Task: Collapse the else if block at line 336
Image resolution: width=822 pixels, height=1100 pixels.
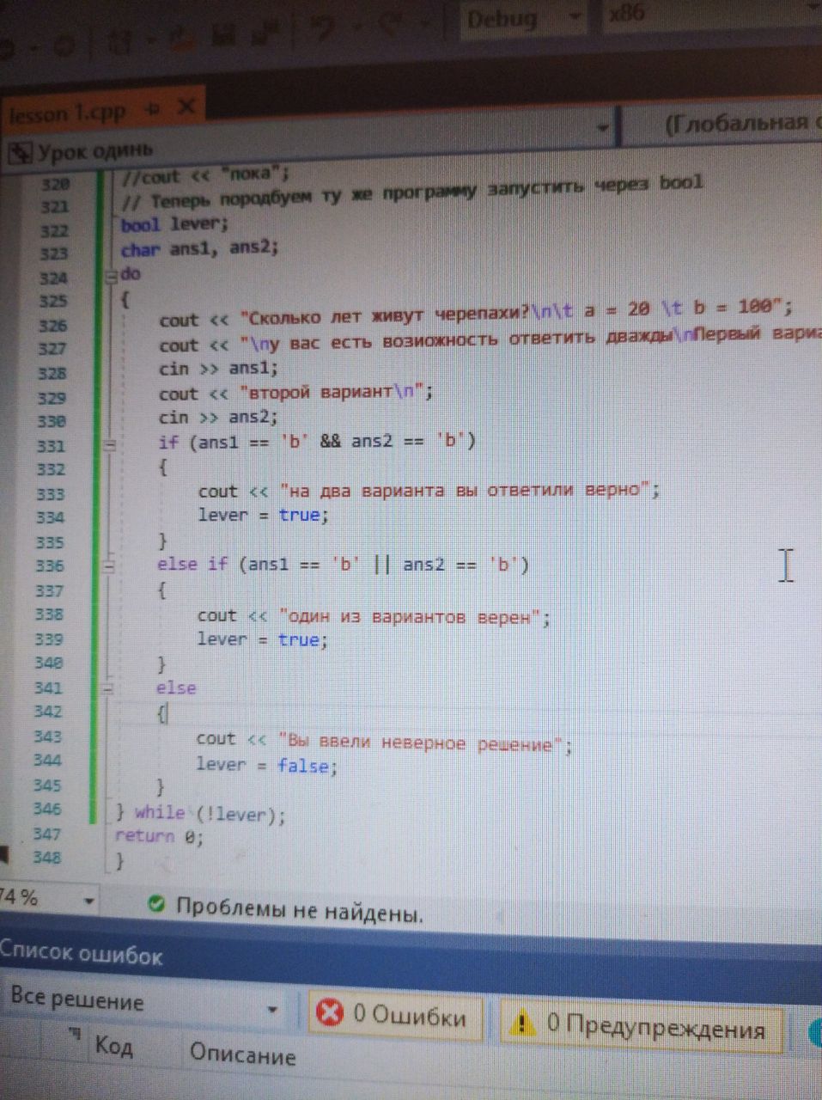Action: (x=108, y=566)
